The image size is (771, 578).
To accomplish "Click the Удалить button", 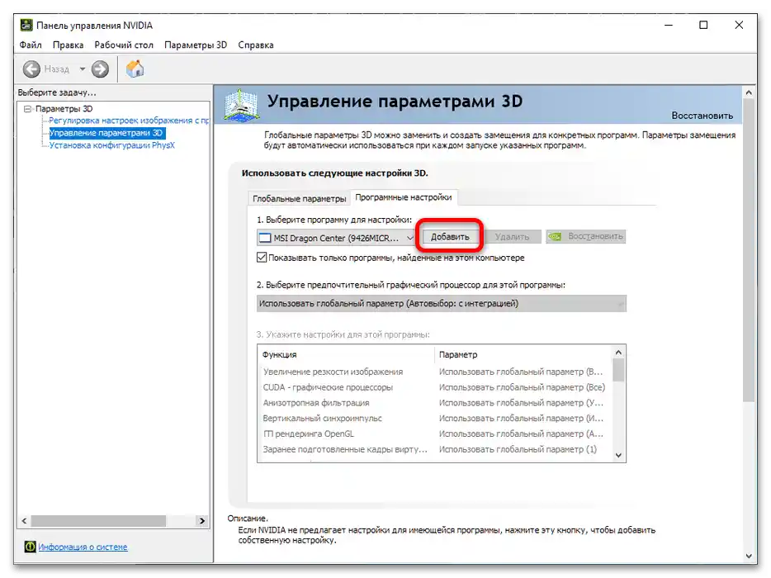I will click(512, 237).
